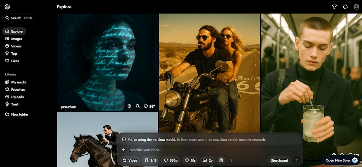
Task: Open the 360p resolution dropdown
Action: 170,161
